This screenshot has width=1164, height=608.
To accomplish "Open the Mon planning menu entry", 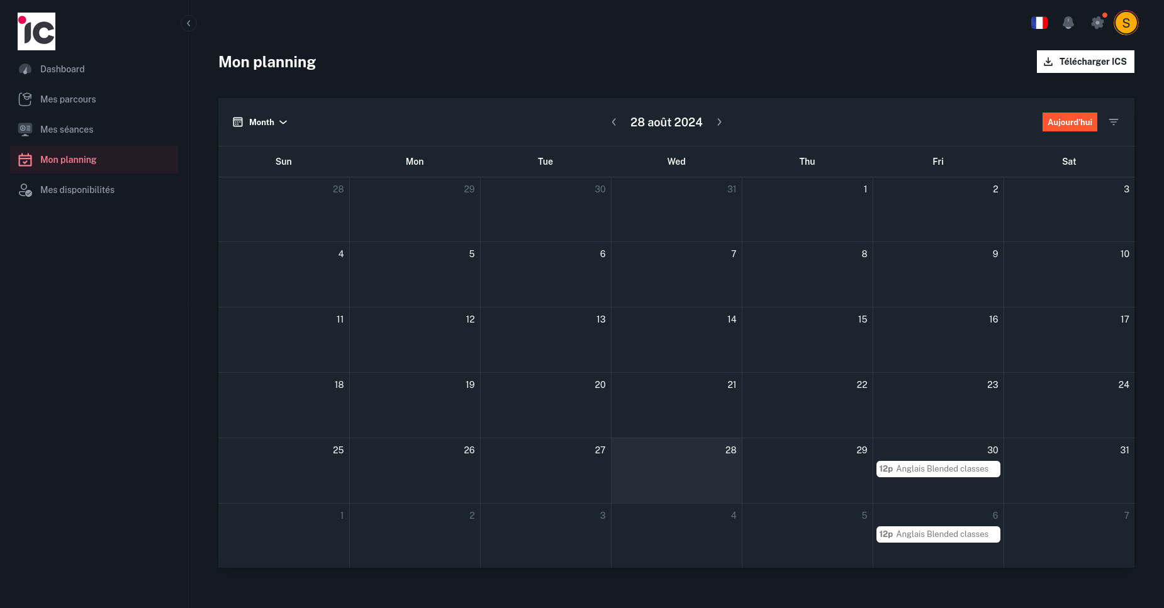I will [x=68, y=160].
